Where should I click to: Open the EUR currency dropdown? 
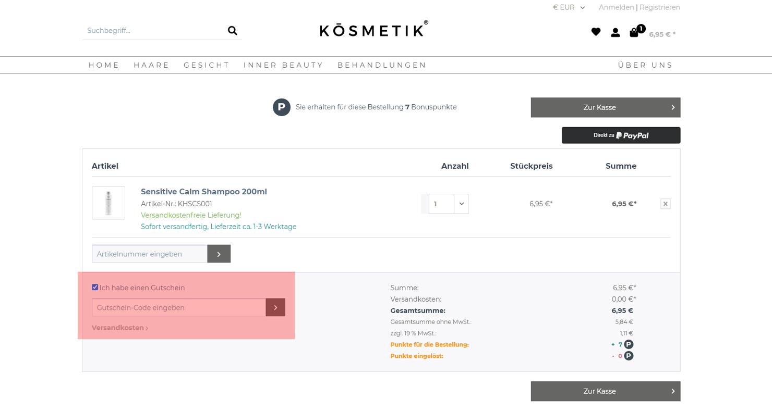pos(569,7)
